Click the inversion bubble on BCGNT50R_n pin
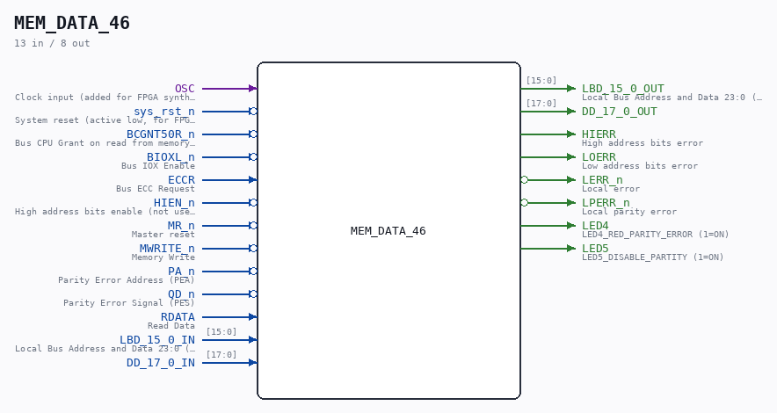The height and width of the screenshot is (413, 777). tap(253, 134)
